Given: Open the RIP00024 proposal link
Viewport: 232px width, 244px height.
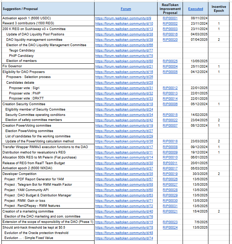Looking at the screenshot, I should pyautogui.click(x=170, y=228).
